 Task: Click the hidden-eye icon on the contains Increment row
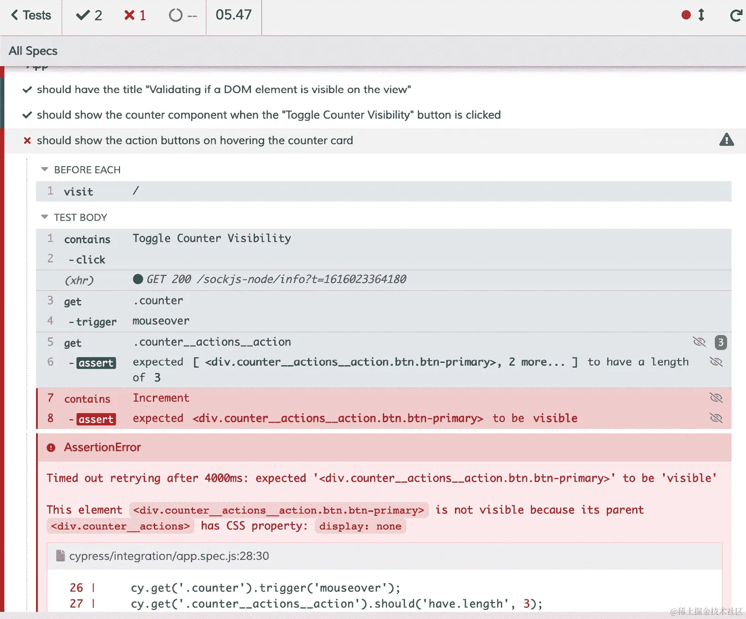coord(716,398)
